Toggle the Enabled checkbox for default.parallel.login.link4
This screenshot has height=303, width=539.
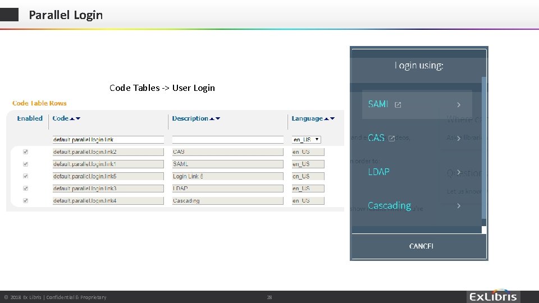25,201
